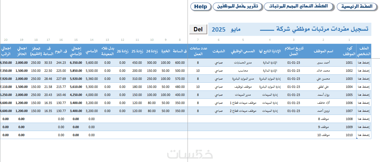Select department الإدارة المالية for أحمد سمير
This screenshot has width=380, height=162.
click(x=270, y=63)
